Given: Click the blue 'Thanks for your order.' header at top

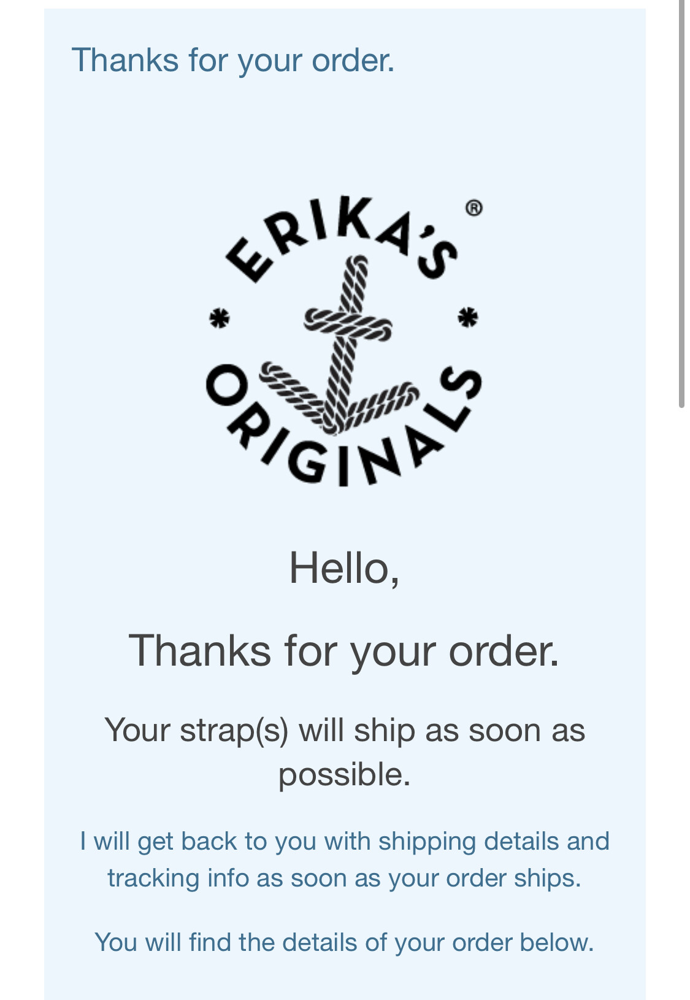Looking at the screenshot, I should 234,60.
